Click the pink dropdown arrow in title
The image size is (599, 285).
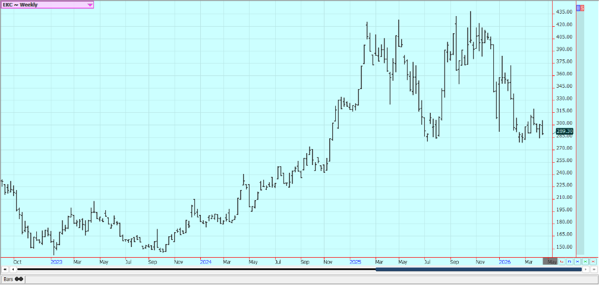coord(90,4)
